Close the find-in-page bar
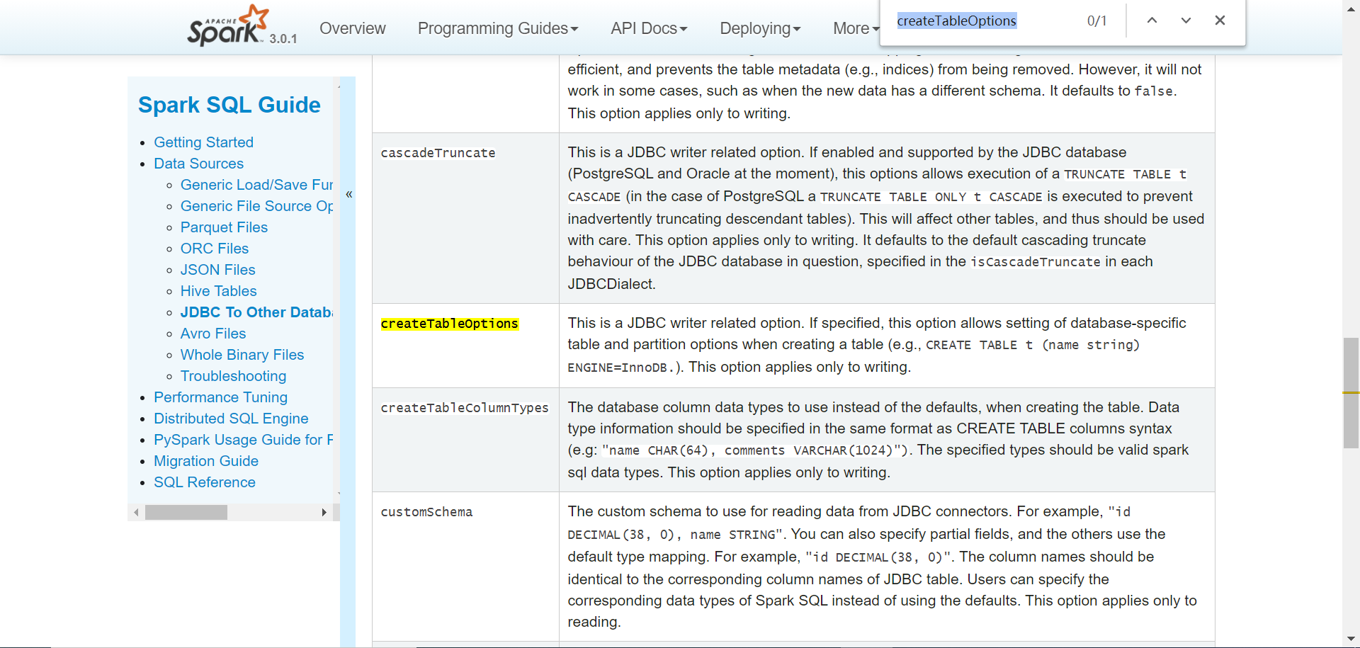 pyautogui.click(x=1220, y=21)
